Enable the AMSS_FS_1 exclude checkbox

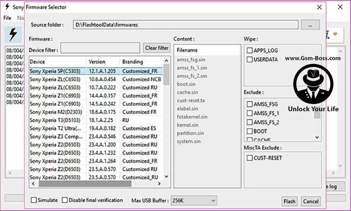pos(250,113)
